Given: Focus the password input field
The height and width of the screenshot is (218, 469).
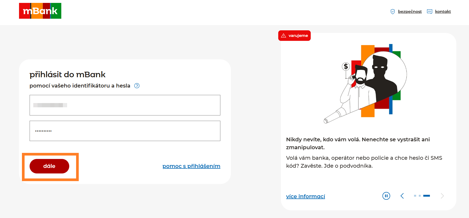Looking at the screenshot, I should click(x=125, y=131).
